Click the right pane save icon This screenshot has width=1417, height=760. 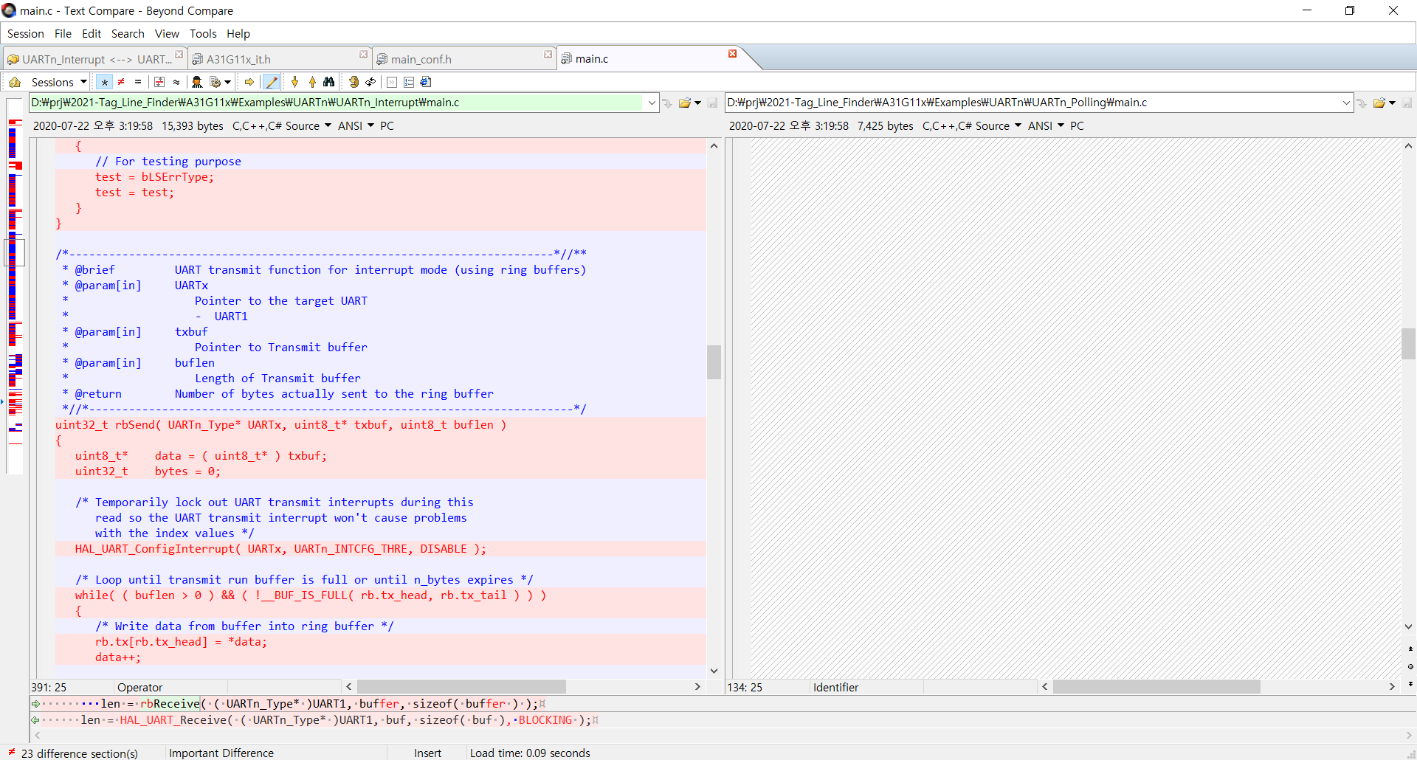tap(1407, 103)
